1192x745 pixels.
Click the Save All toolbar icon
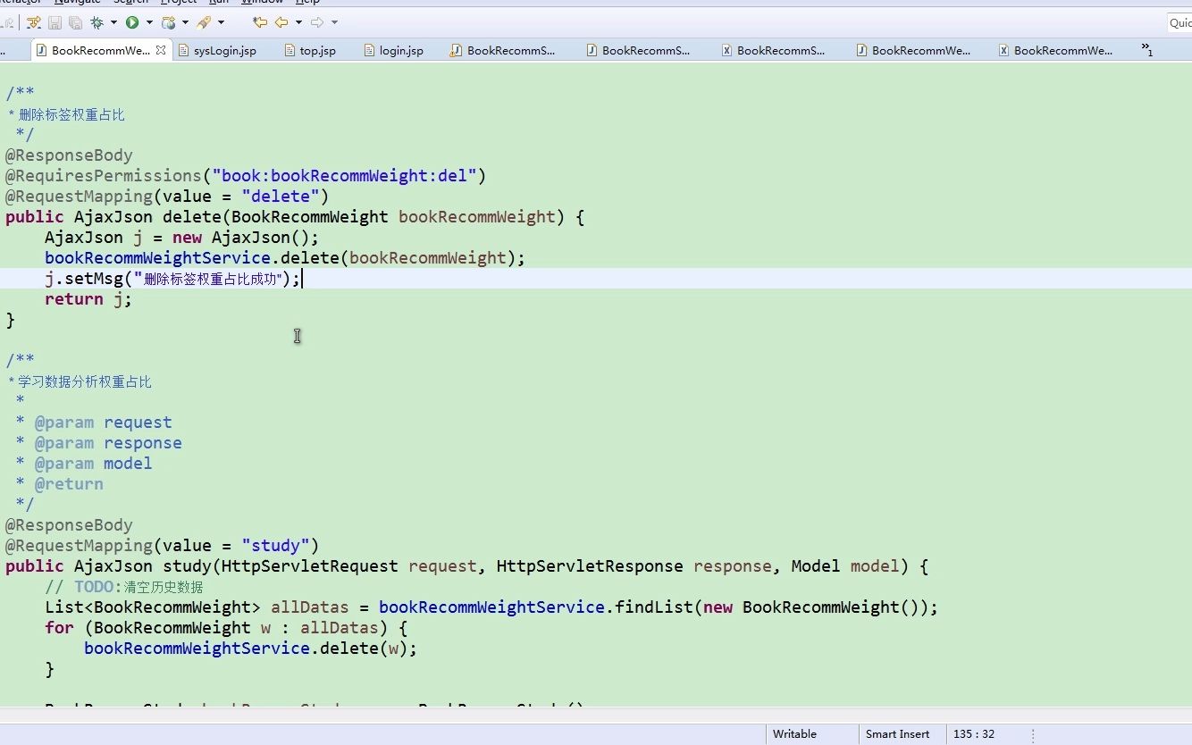coord(75,22)
